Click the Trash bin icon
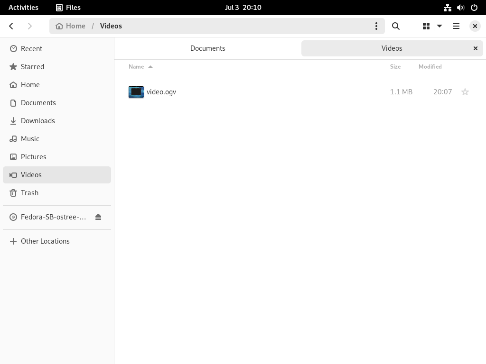 click(x=13, y=193)
